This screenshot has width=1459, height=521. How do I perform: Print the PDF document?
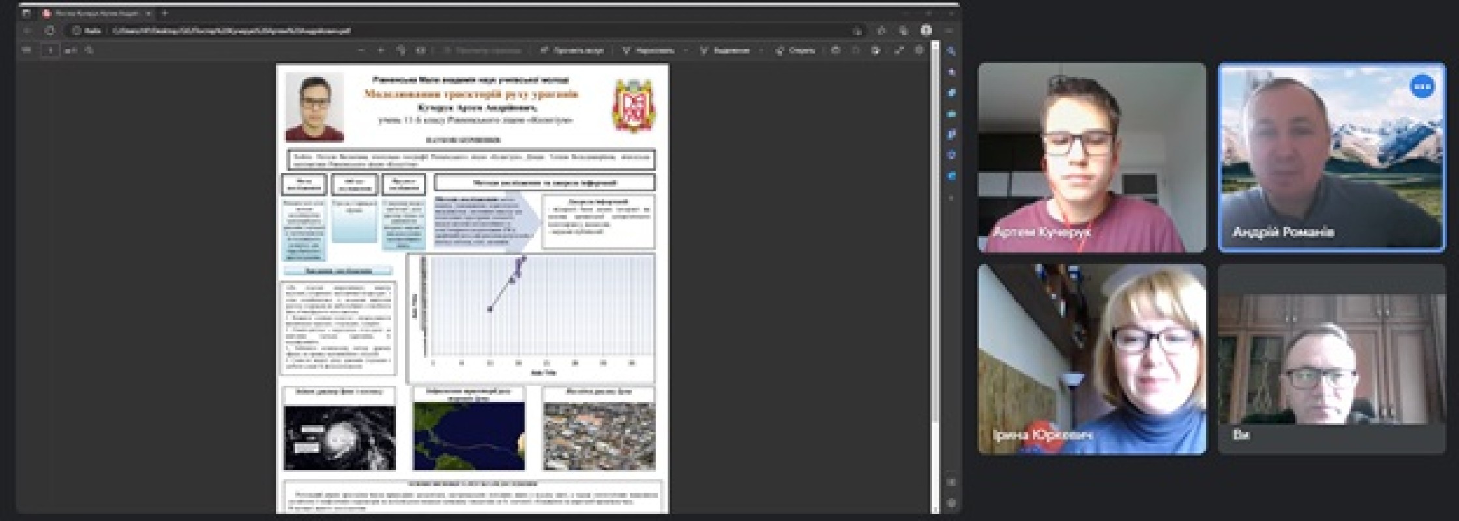tap(836, 50)
